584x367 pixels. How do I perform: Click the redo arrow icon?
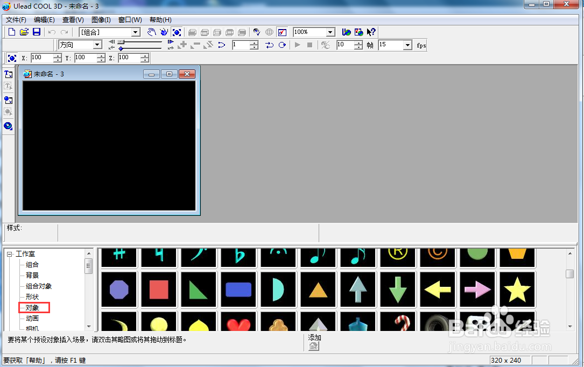pyautogui.click(x=65, y=32)
